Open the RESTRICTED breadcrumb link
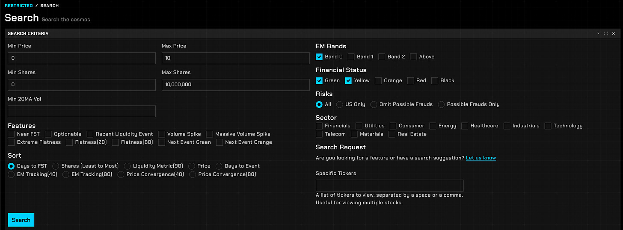Viewport: 623px width, 230px height. point(18,6)
